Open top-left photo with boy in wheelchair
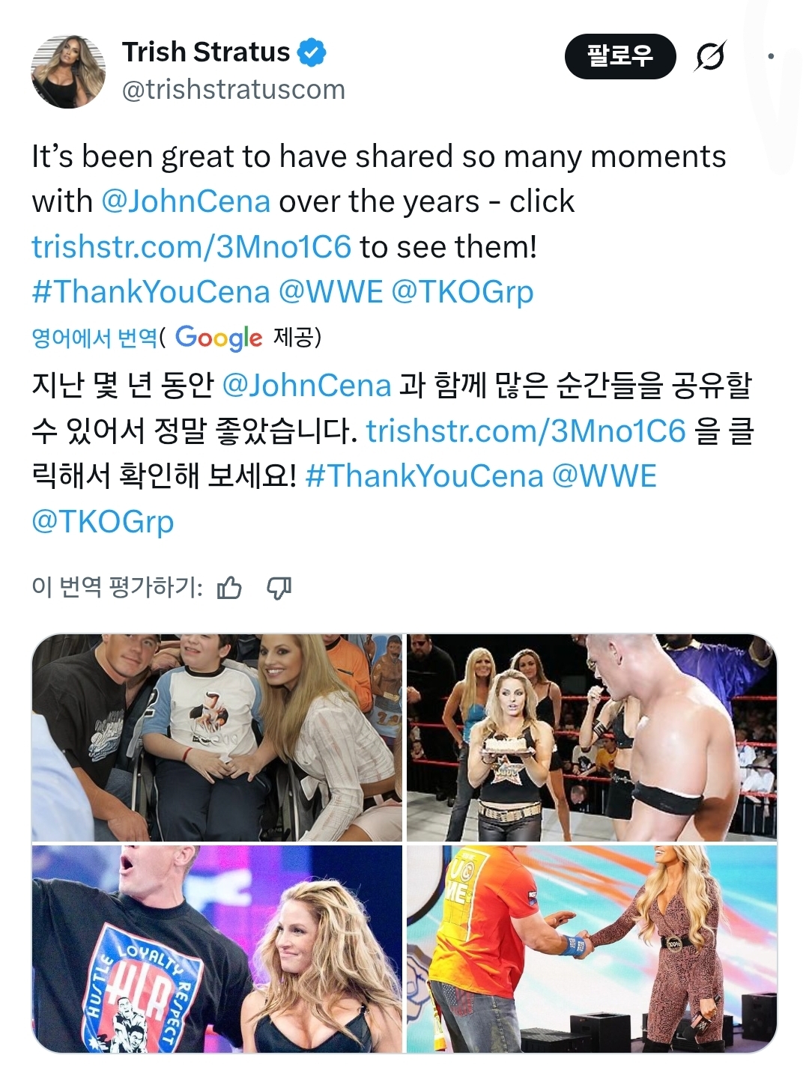809x1070 pixels. pos(216,738)
